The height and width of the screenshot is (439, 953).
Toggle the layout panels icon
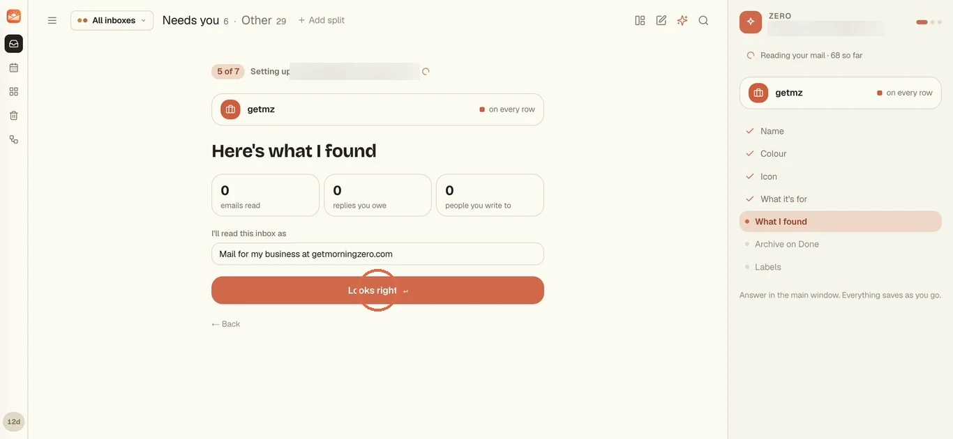point(640,20)
